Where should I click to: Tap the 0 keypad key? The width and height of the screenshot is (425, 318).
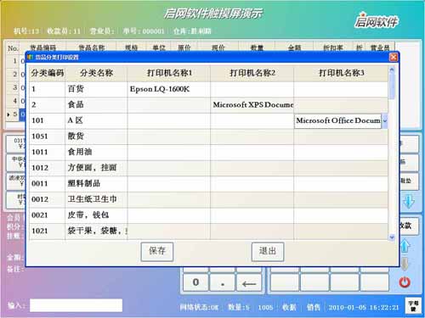195,282
